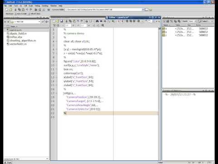Run camera.m with the green Run icon
Image resolution: width=218 pixels, height=164 pixels.
114,21
